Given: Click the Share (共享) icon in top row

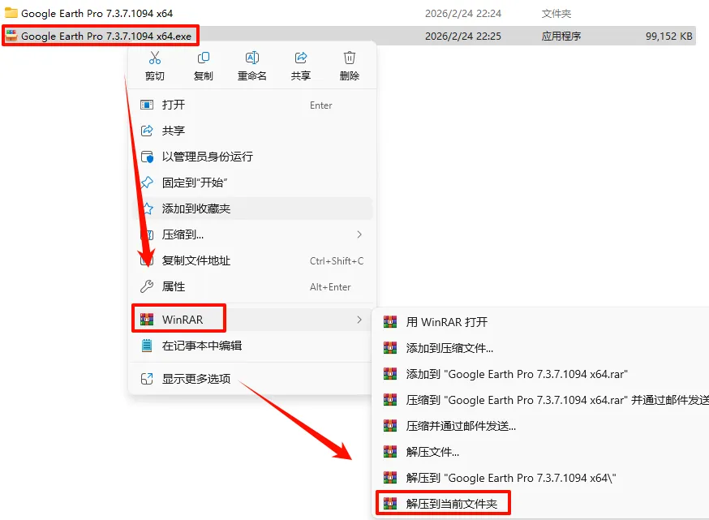Looking at the screenshot, I should click(x=301, y=58).
